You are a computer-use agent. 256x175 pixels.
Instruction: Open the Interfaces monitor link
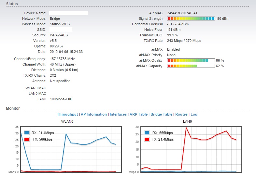pos(118,114)
